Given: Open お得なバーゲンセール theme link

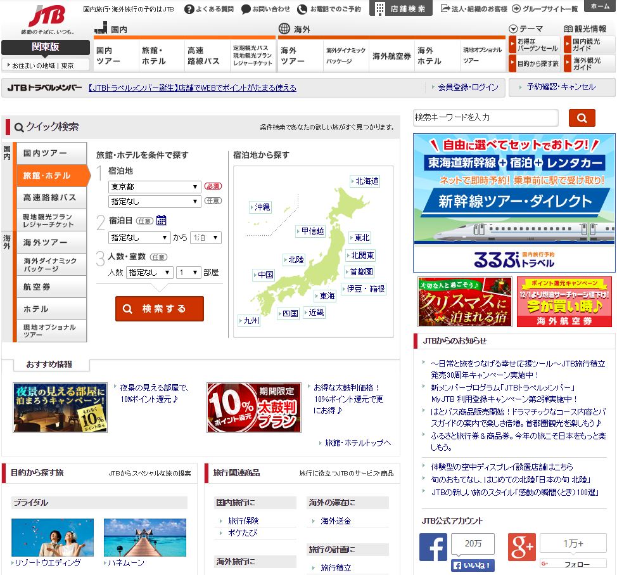Looking at the screenshot, I should (534, 45).
